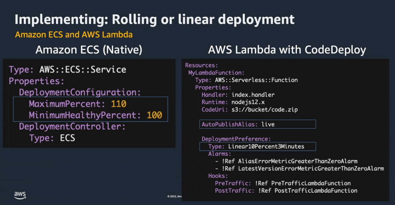Click the 'Amazon ECS (Native)' heading
The width and height of the screenshot is (395, 205).
click(89, 50)
